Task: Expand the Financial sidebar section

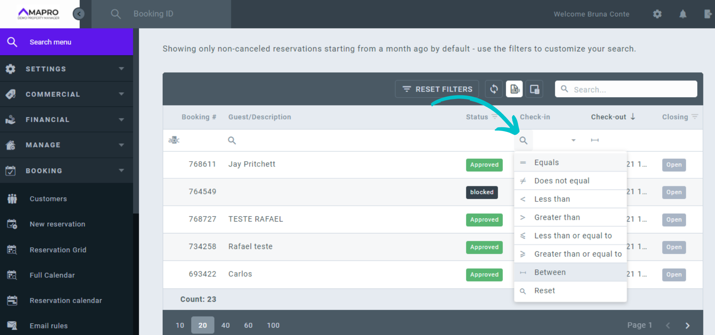Action: point(66,119)
